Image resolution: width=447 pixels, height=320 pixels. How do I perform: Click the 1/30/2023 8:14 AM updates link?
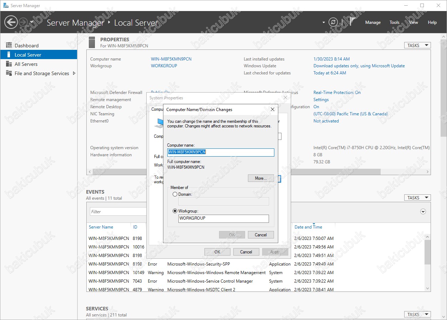pyautogui.click(x=331, y=59)
